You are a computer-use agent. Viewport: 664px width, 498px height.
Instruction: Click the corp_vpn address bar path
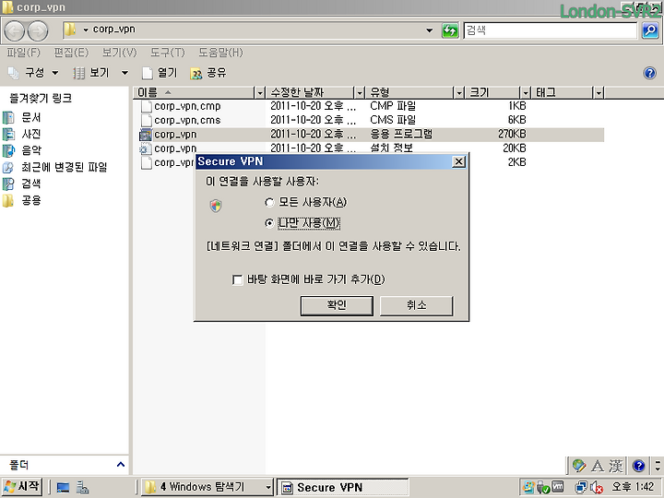coord(114,30)
